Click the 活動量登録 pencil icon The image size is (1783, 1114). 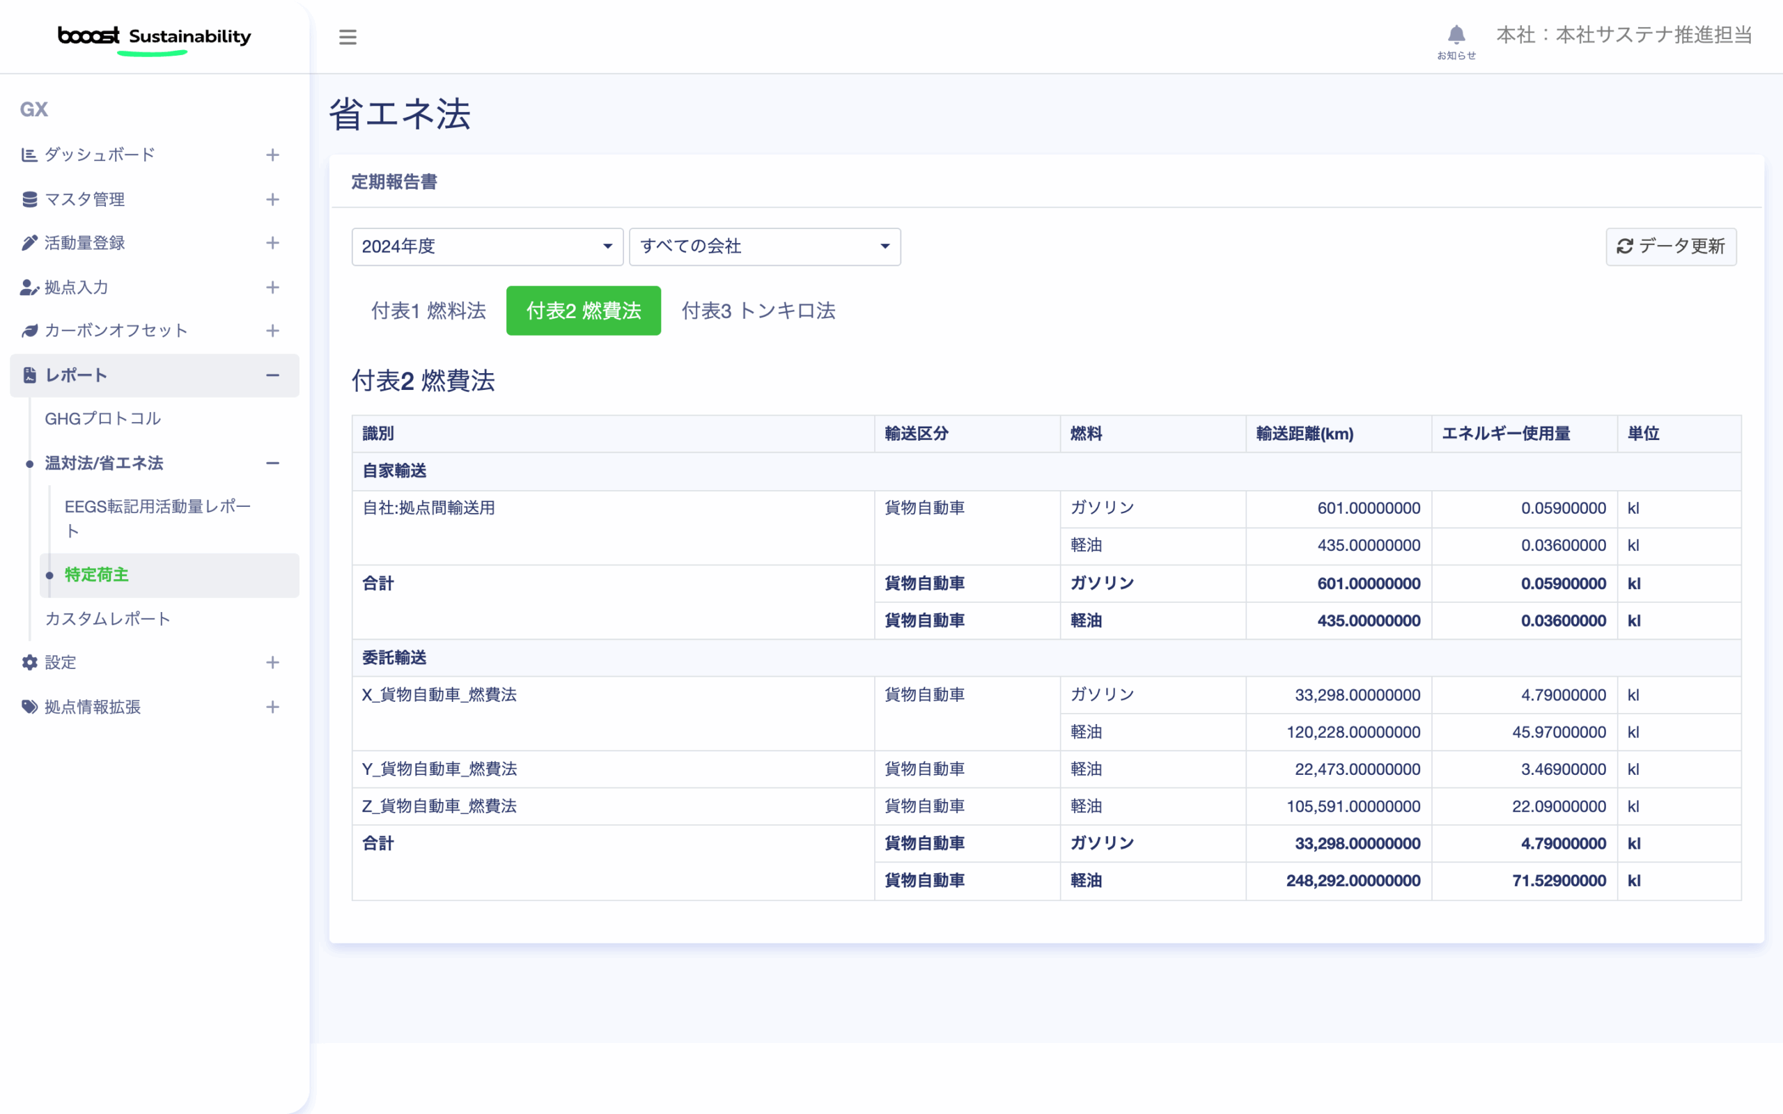[29, 243]
